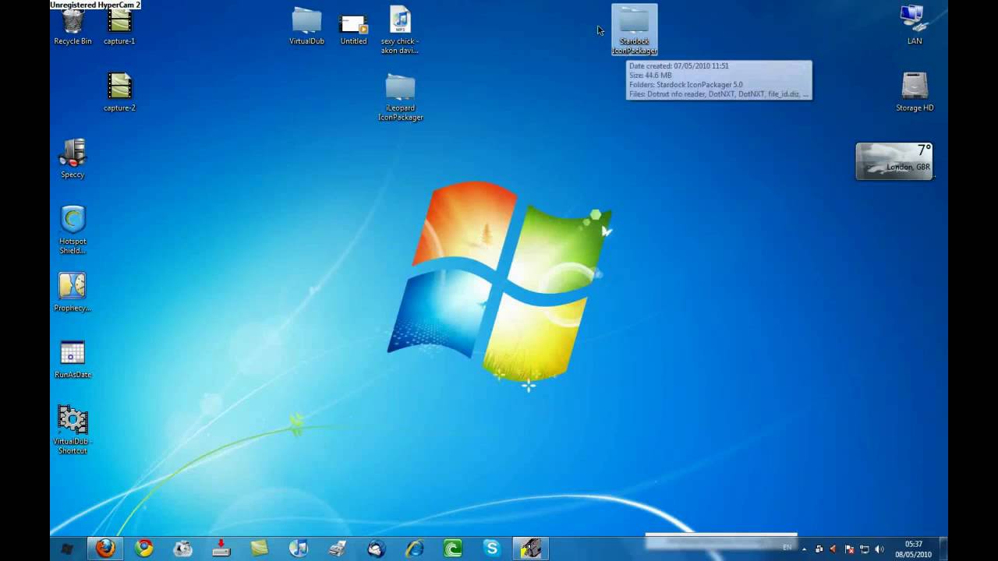Image resolution: width=998 pixels, height=561 pixels.
Task: Launch Firefox from the taskbar
Action: [105, 549]
